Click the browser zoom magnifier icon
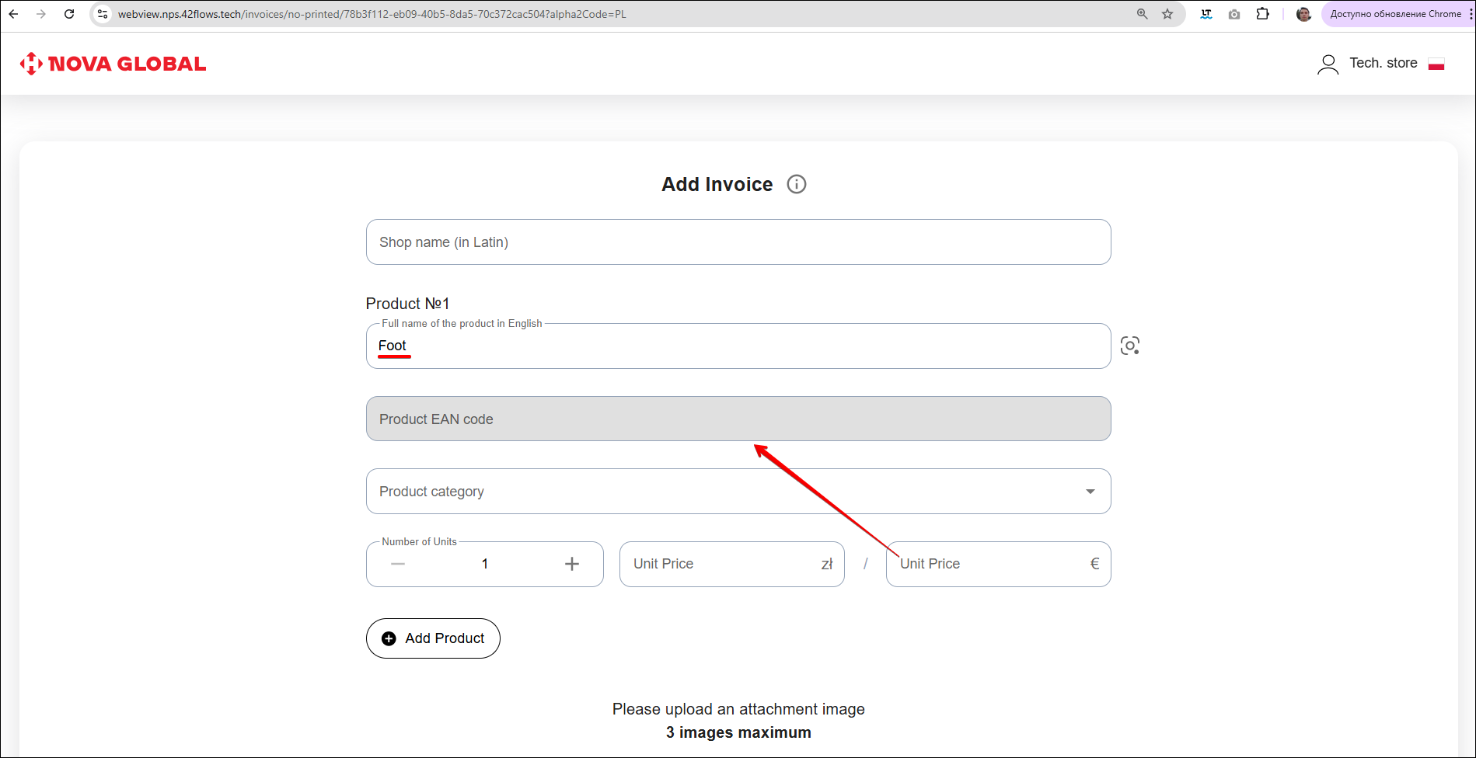The height and width of the screenshot is (758, 1476). (1142, 14)
